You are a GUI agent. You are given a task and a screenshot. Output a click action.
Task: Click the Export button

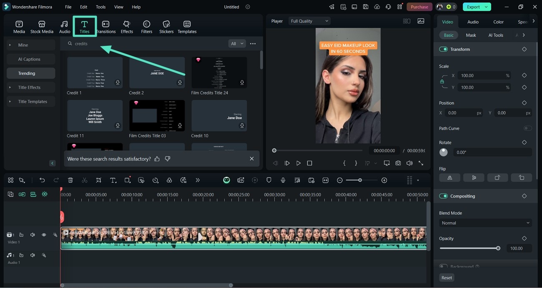[473, 7]
